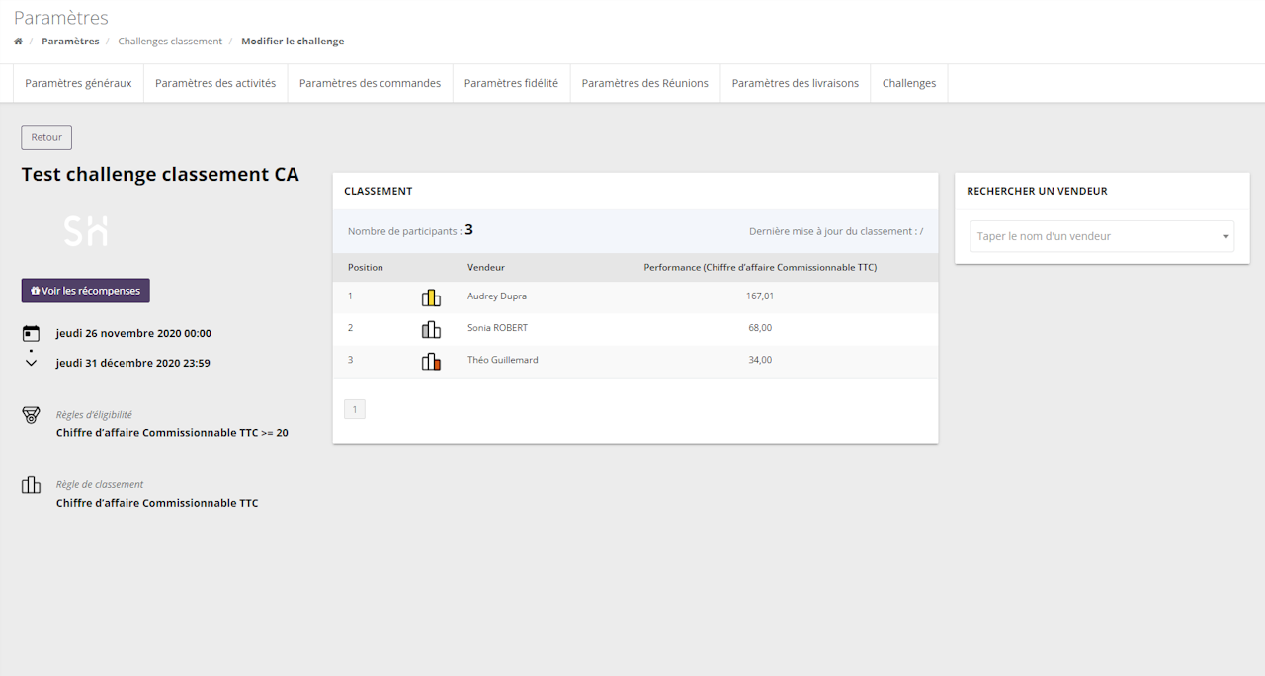The height and width of the screenshot is (676, 1265).
Task: Click the medal icon for eligibility rules
Action: (x=31, y=415)
